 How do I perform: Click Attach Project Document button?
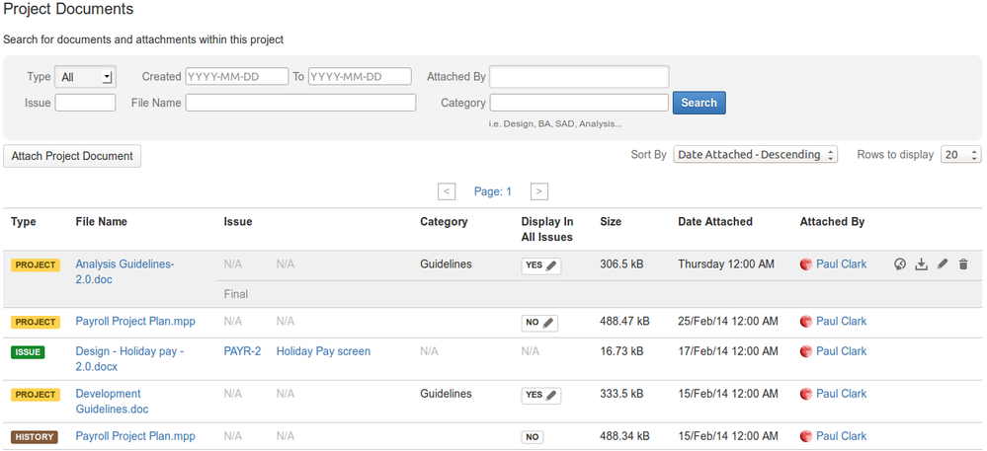coord(72,156)
